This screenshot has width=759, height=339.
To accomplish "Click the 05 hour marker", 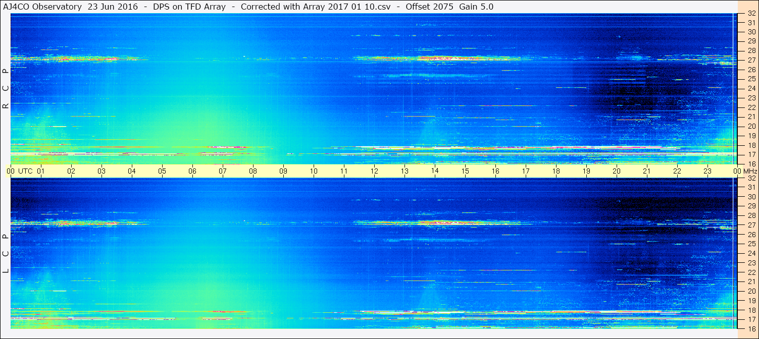I will (162, 171).
